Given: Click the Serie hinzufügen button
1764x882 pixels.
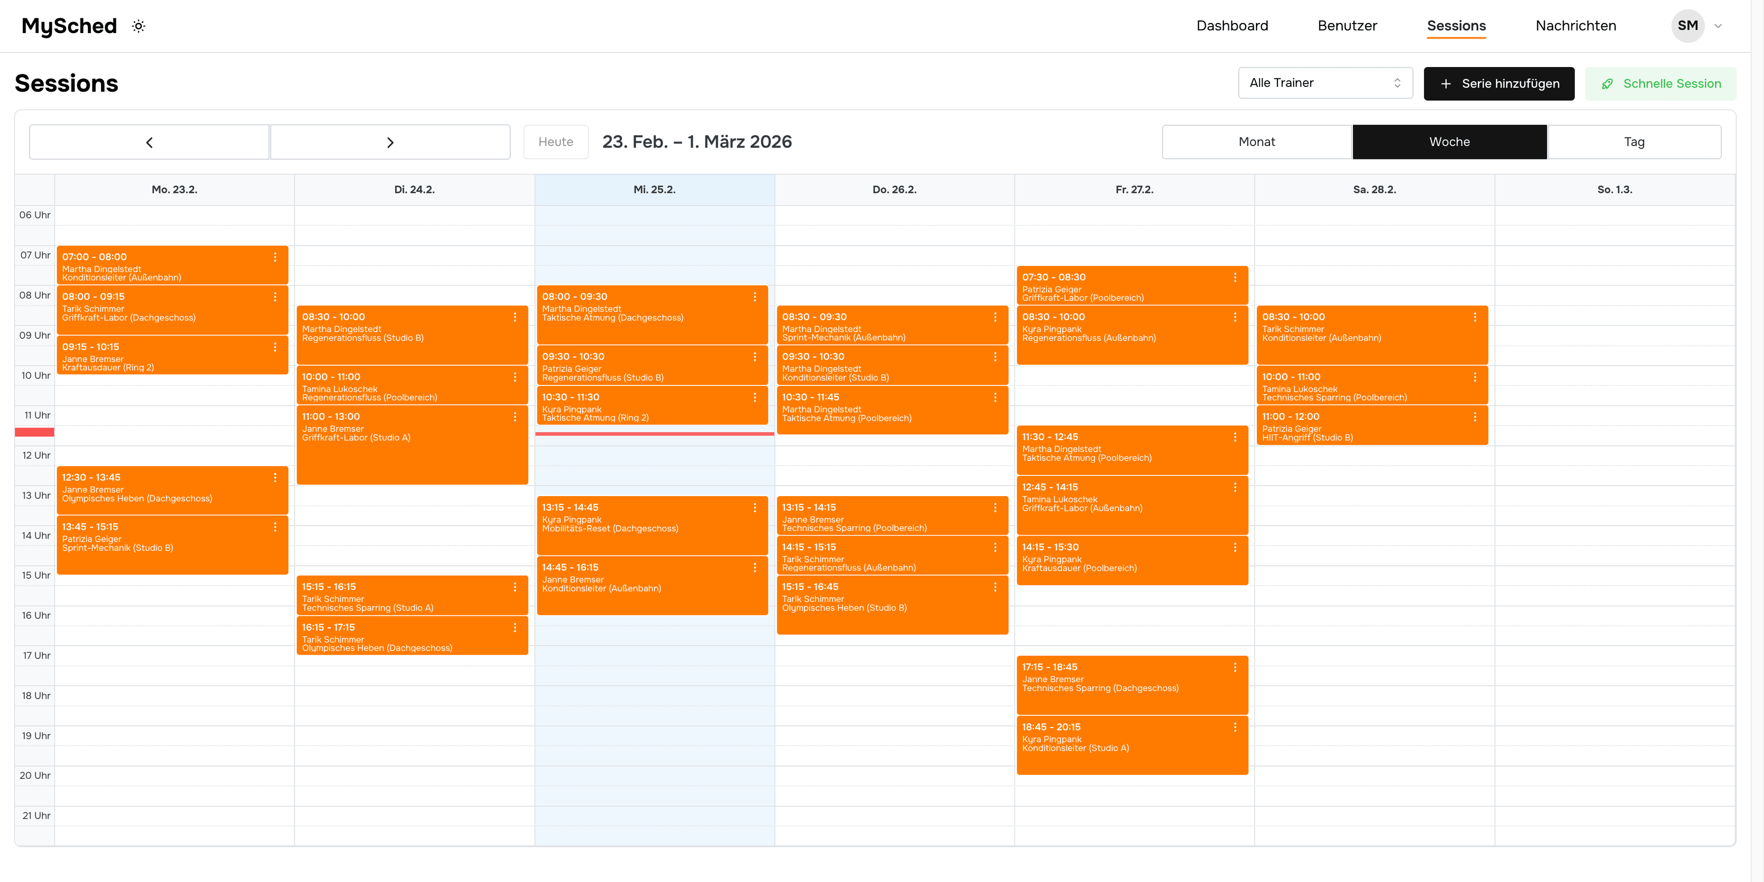Looking at the screenshot, I should [1499, 83].
